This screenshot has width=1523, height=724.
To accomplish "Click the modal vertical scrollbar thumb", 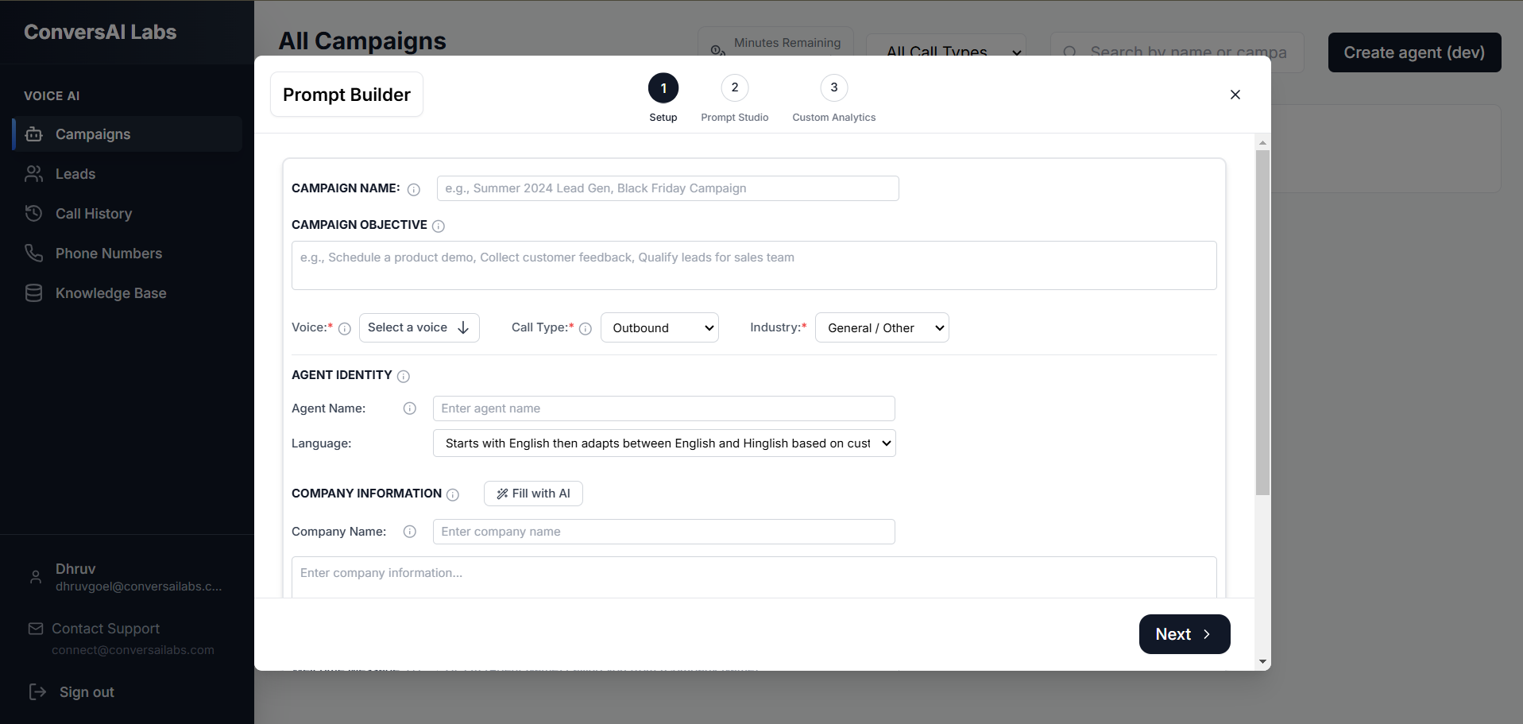I will (x=1262, y=323).
